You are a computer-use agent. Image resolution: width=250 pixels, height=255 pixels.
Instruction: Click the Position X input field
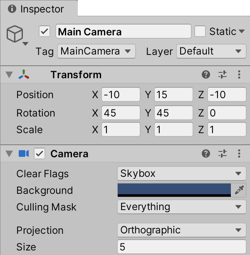121,95
